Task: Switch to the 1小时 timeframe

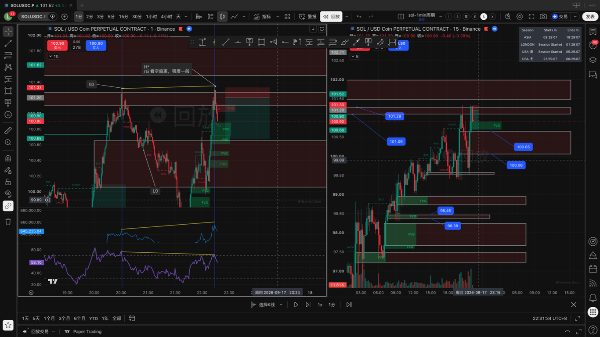Action: (x=152, y=17)
